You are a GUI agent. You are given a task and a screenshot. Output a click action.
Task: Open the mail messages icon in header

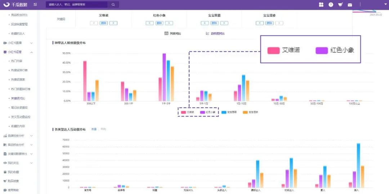coord(350,5)
